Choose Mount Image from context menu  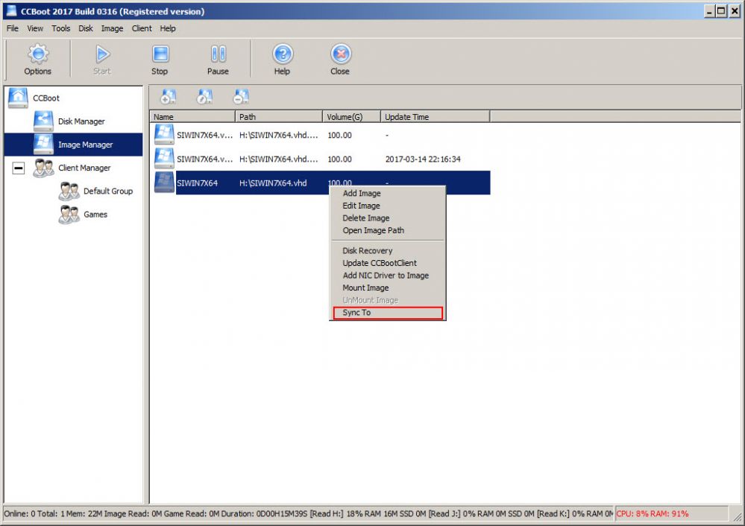click(x=388, y=288)
